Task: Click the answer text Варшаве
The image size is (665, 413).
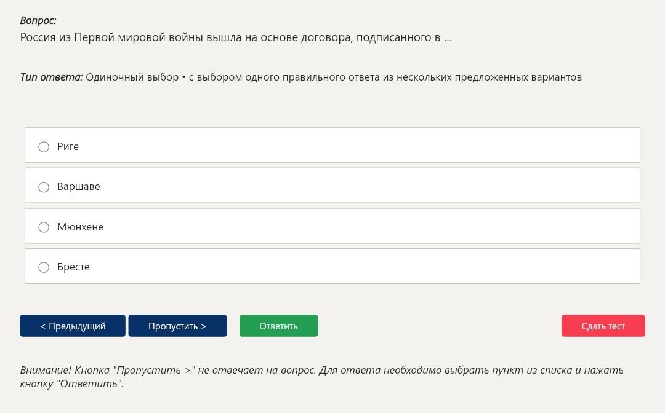Action: click(x=79, y=187)
